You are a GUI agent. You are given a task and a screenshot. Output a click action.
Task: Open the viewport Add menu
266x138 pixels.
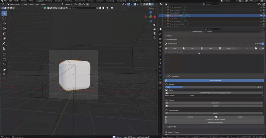coord(38,4)
